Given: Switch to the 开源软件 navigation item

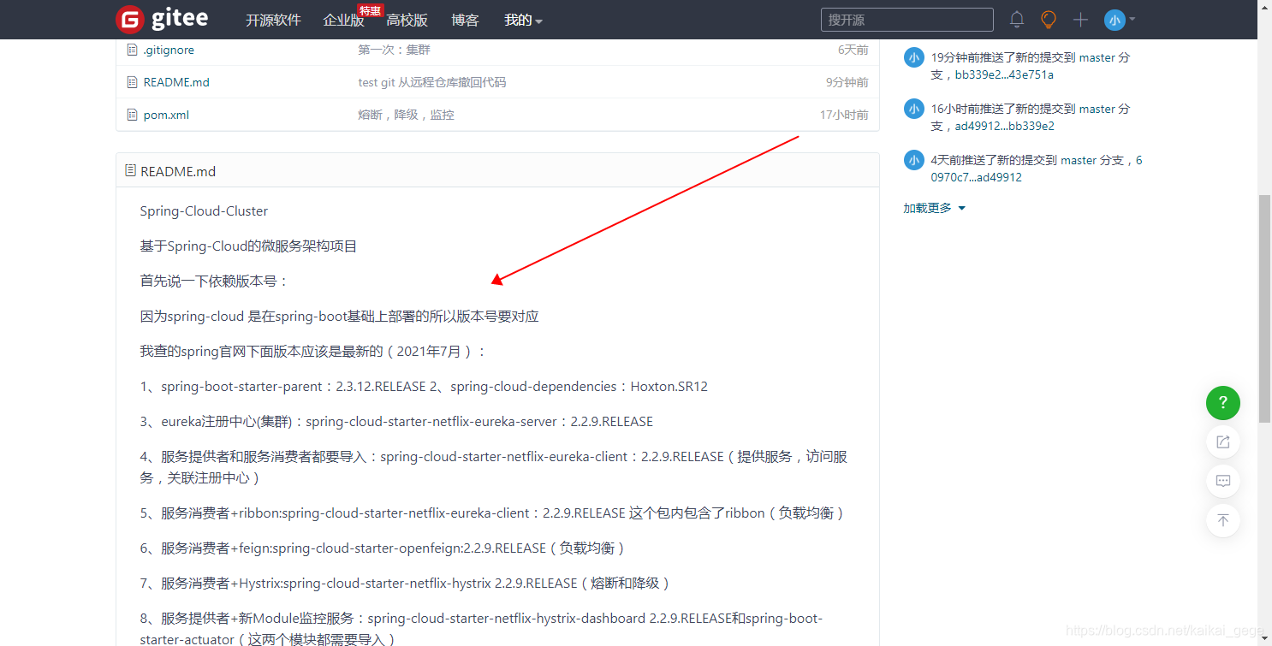Looking at the screenshot, I should (x=273, y=19).
